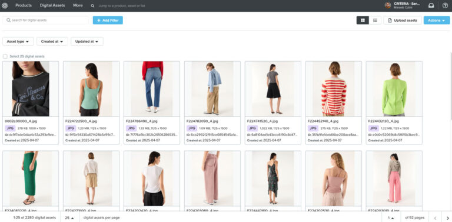Click the JPG badge on F224786490_4.jpg
The width and height of the screenshot is (452, 222).
[131, 128]
